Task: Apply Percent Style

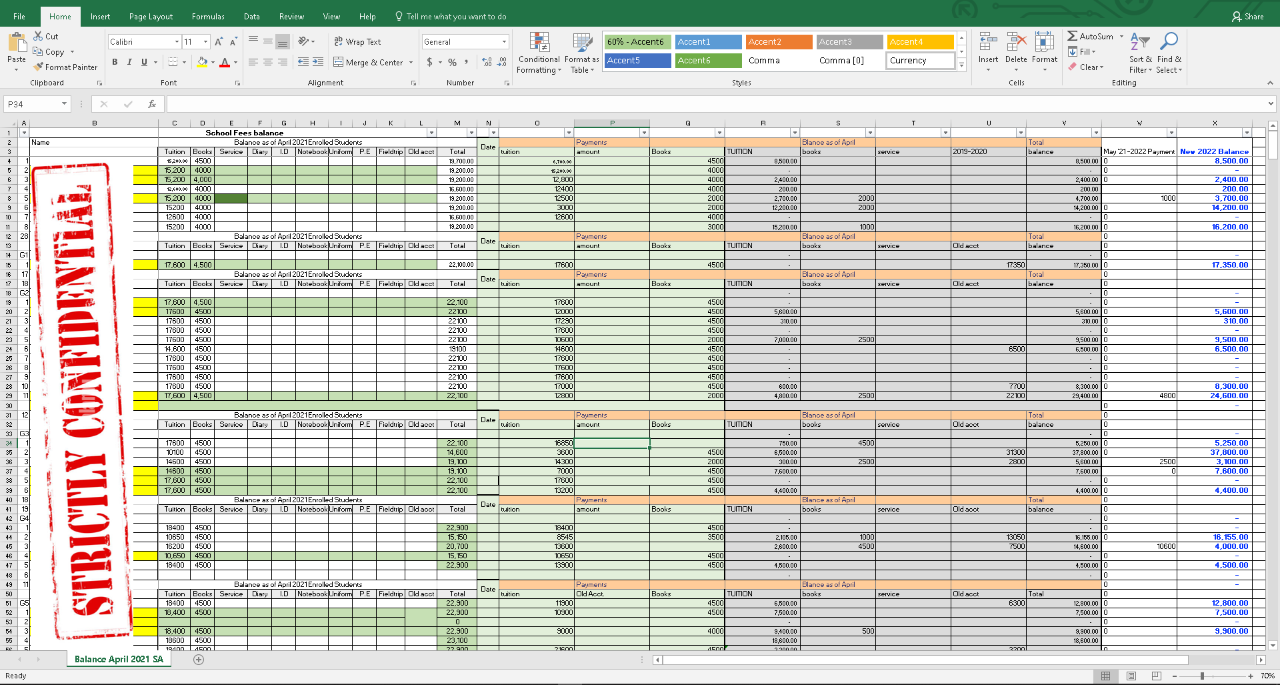Action: point(452,62)
